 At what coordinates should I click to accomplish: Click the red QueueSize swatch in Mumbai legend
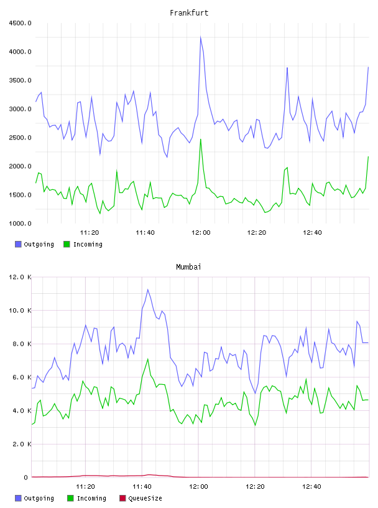[122, 498]
